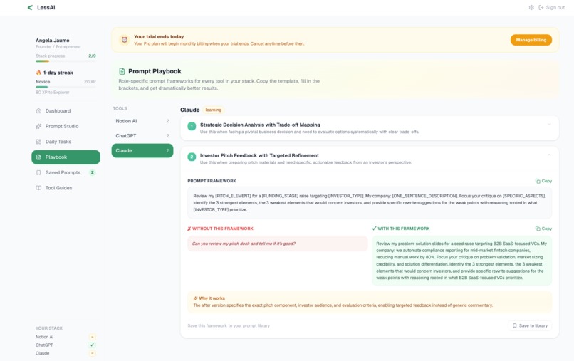This screenshot has width=574, height=361.
Task: Click the prompt framework template text box
Action: pos(370,203)
